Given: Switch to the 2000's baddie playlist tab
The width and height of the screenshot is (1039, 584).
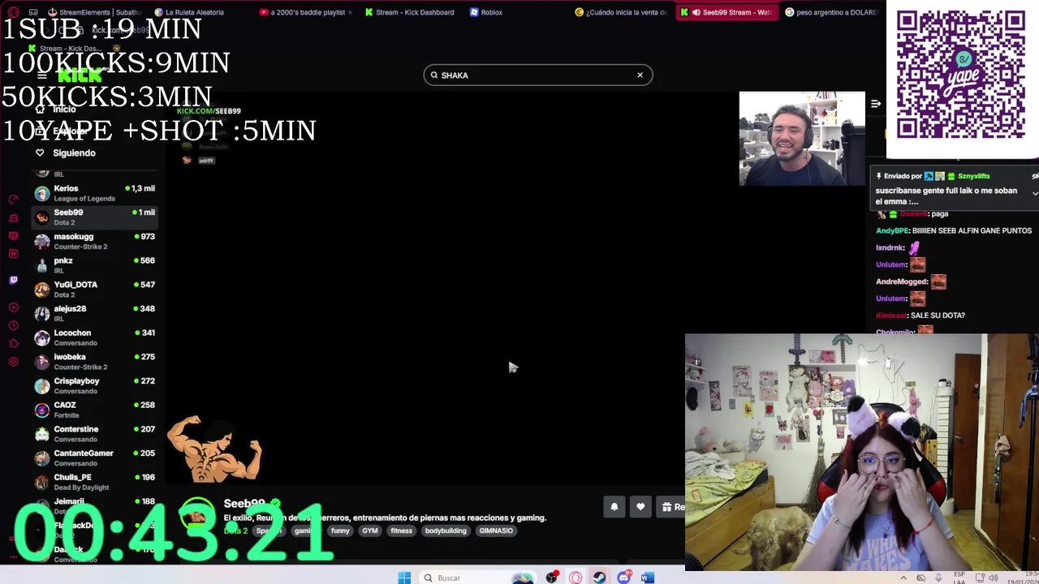Looking at the screenshot, I should 307,12.
